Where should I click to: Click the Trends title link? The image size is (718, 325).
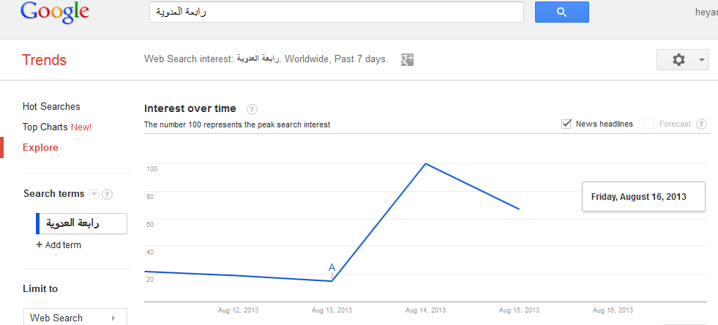pos(44,60)
